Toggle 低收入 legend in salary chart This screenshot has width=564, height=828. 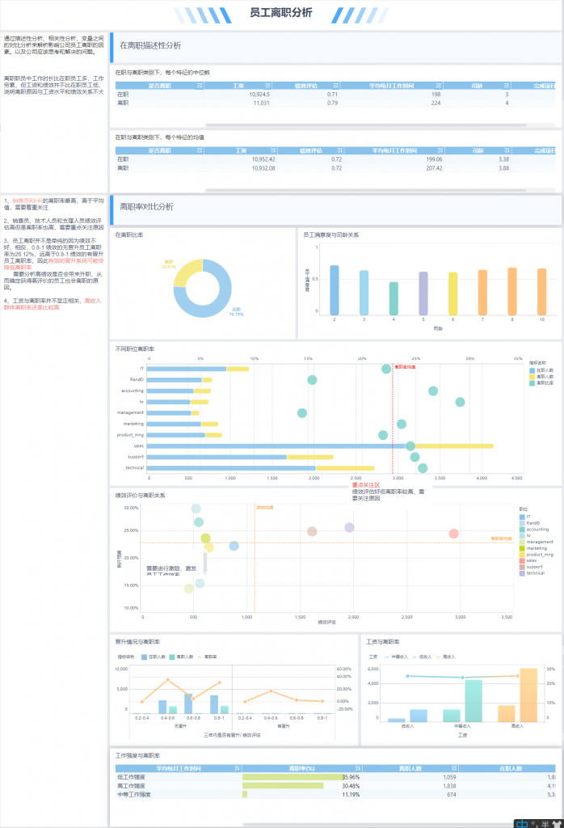(x=422, y=657)
